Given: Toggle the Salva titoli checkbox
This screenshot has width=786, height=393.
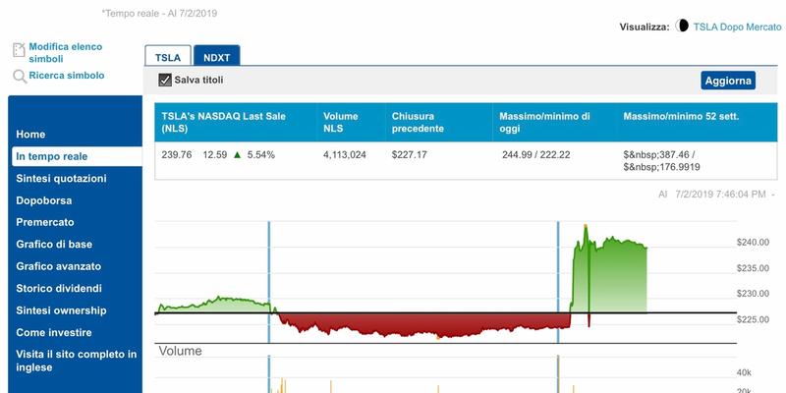Looking at the screenshot, I should click(x=165, y=80).
